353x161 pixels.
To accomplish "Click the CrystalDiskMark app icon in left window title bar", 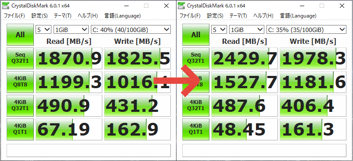I will tap(6, 6).
